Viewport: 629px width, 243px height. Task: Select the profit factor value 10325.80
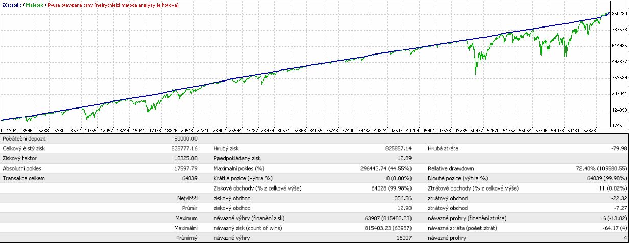pos(185,158)
